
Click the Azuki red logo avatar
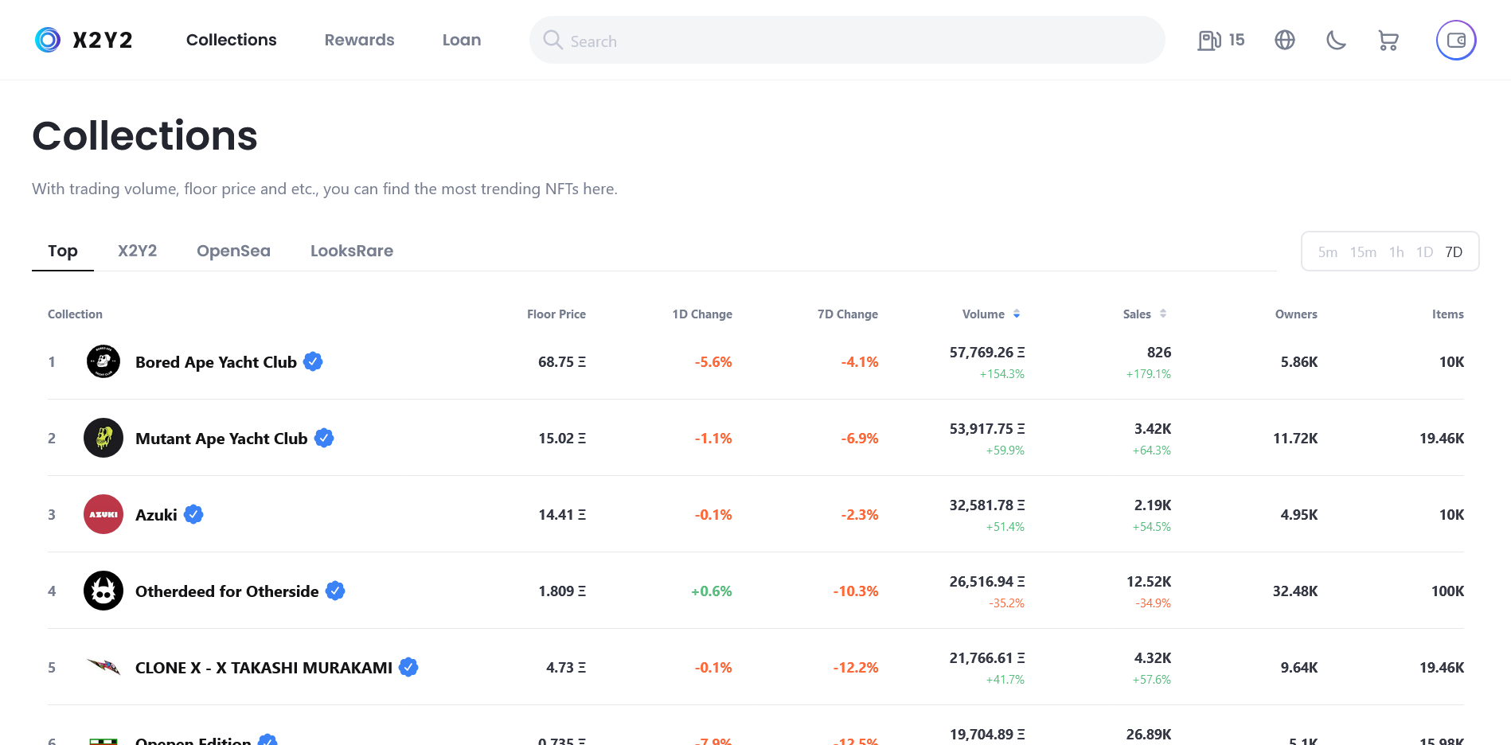click(103, 514)
